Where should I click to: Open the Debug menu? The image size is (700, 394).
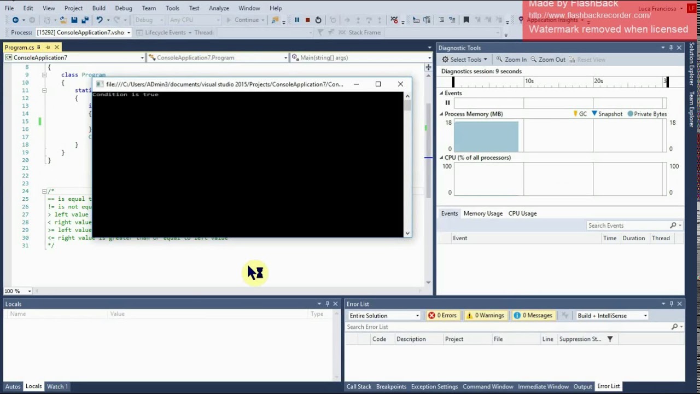[x=124, y=8]
